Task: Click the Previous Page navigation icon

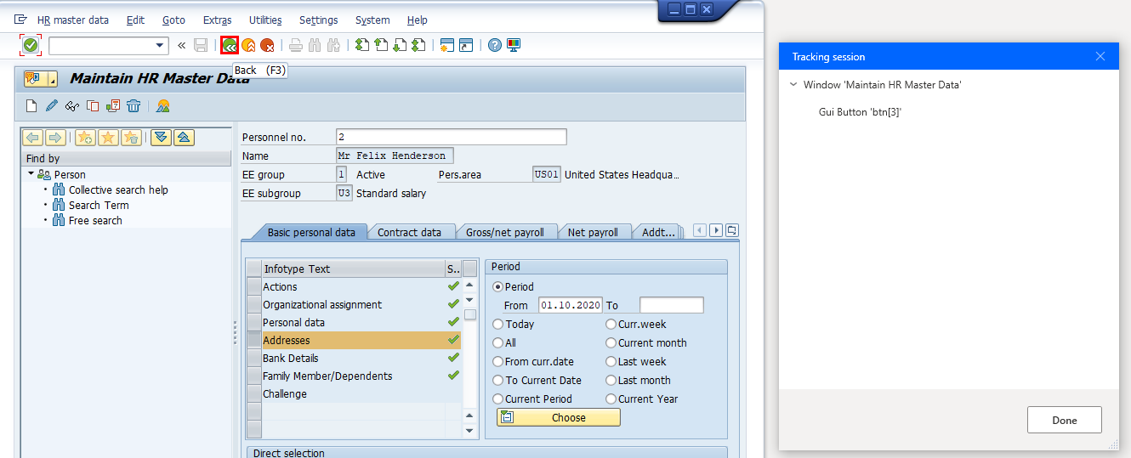Action: (381, 45)
